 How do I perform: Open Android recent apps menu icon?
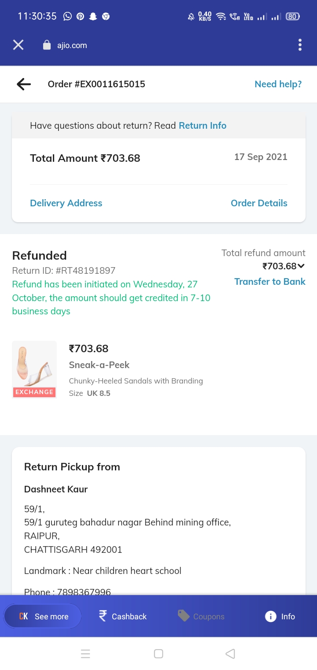point(86,654)
